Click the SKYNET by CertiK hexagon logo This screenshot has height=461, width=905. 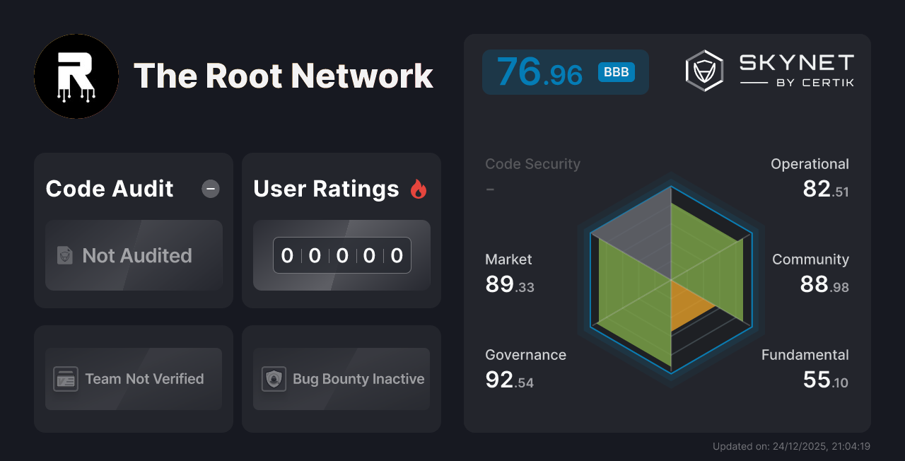tap(703, 70)
